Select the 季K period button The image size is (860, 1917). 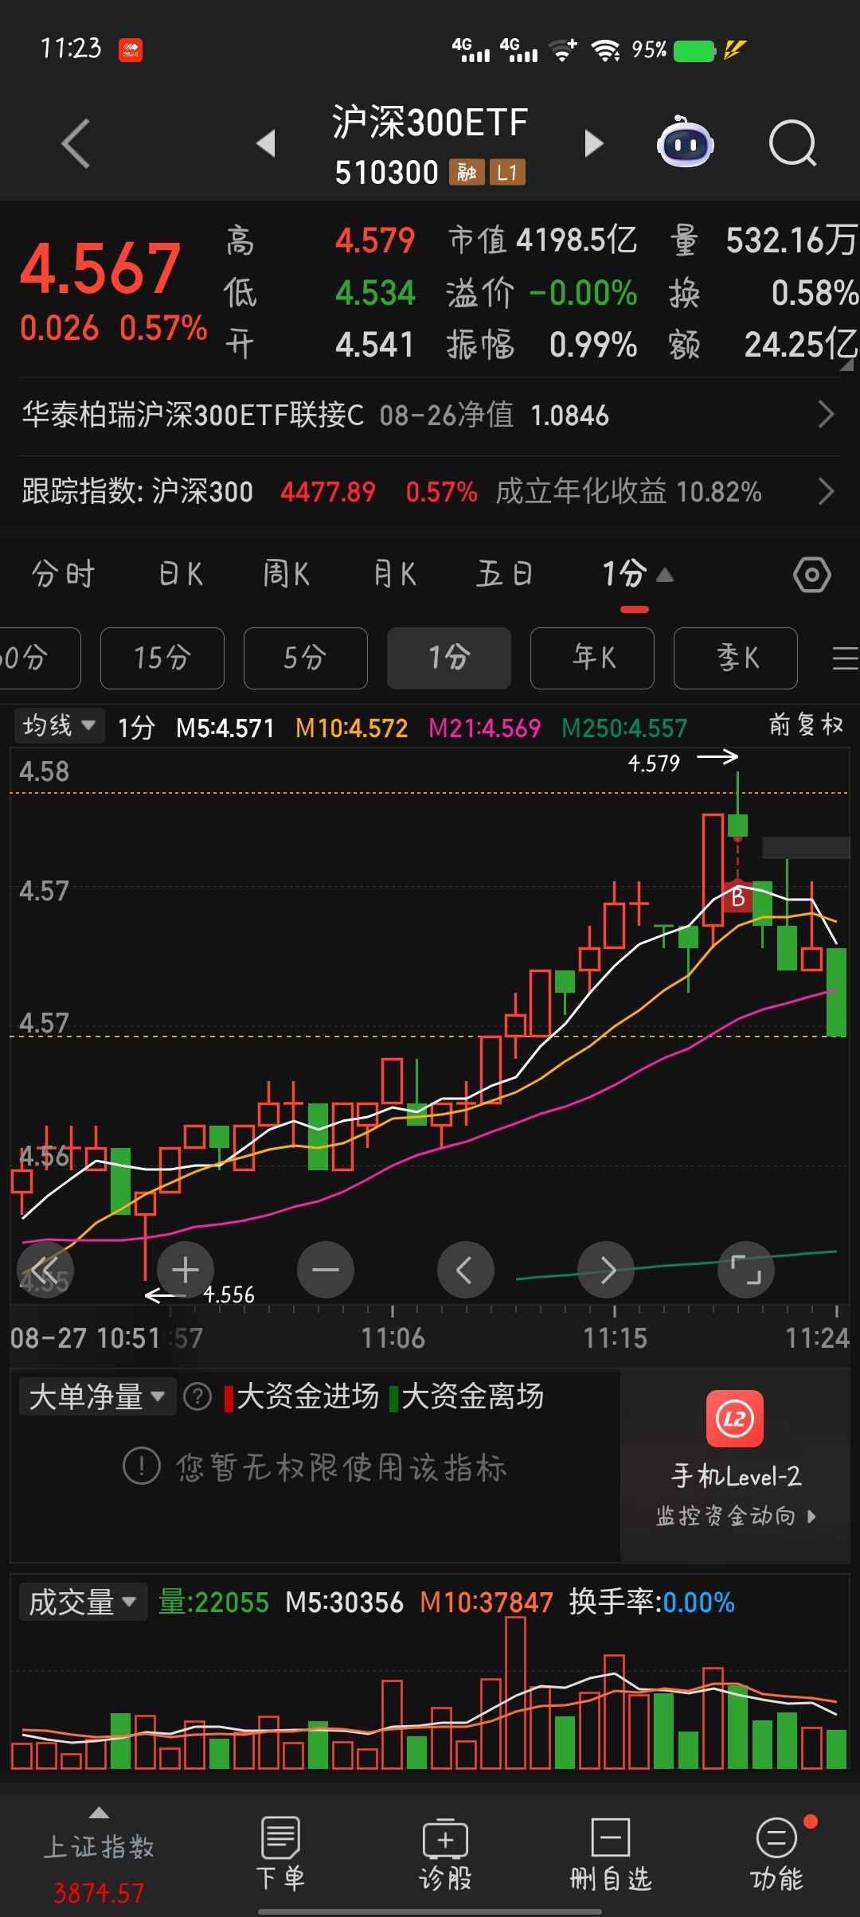(736, 658)
